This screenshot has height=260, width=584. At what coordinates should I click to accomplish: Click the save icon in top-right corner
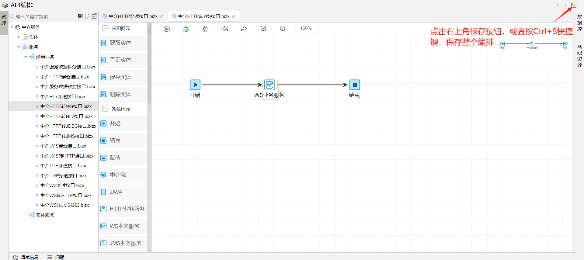(574, 5)
